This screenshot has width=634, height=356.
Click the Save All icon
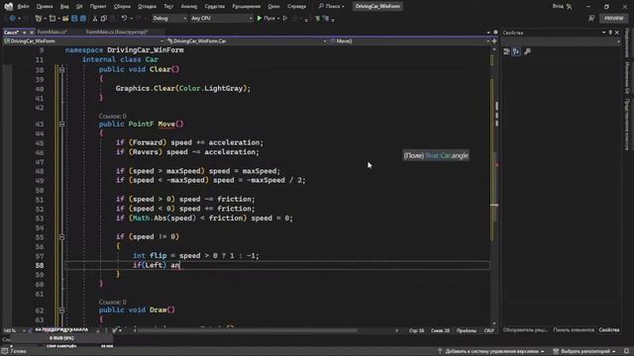pos(83,18)
